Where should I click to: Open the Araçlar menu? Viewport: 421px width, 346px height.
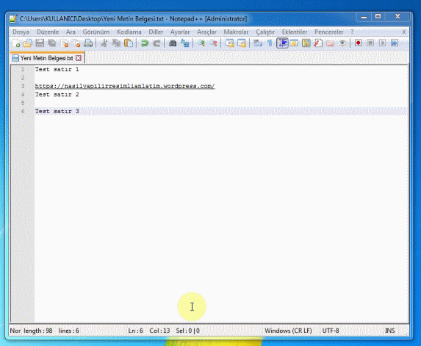(x=206, y=32)
